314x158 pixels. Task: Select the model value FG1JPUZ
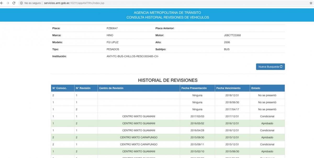click(113, 42)
